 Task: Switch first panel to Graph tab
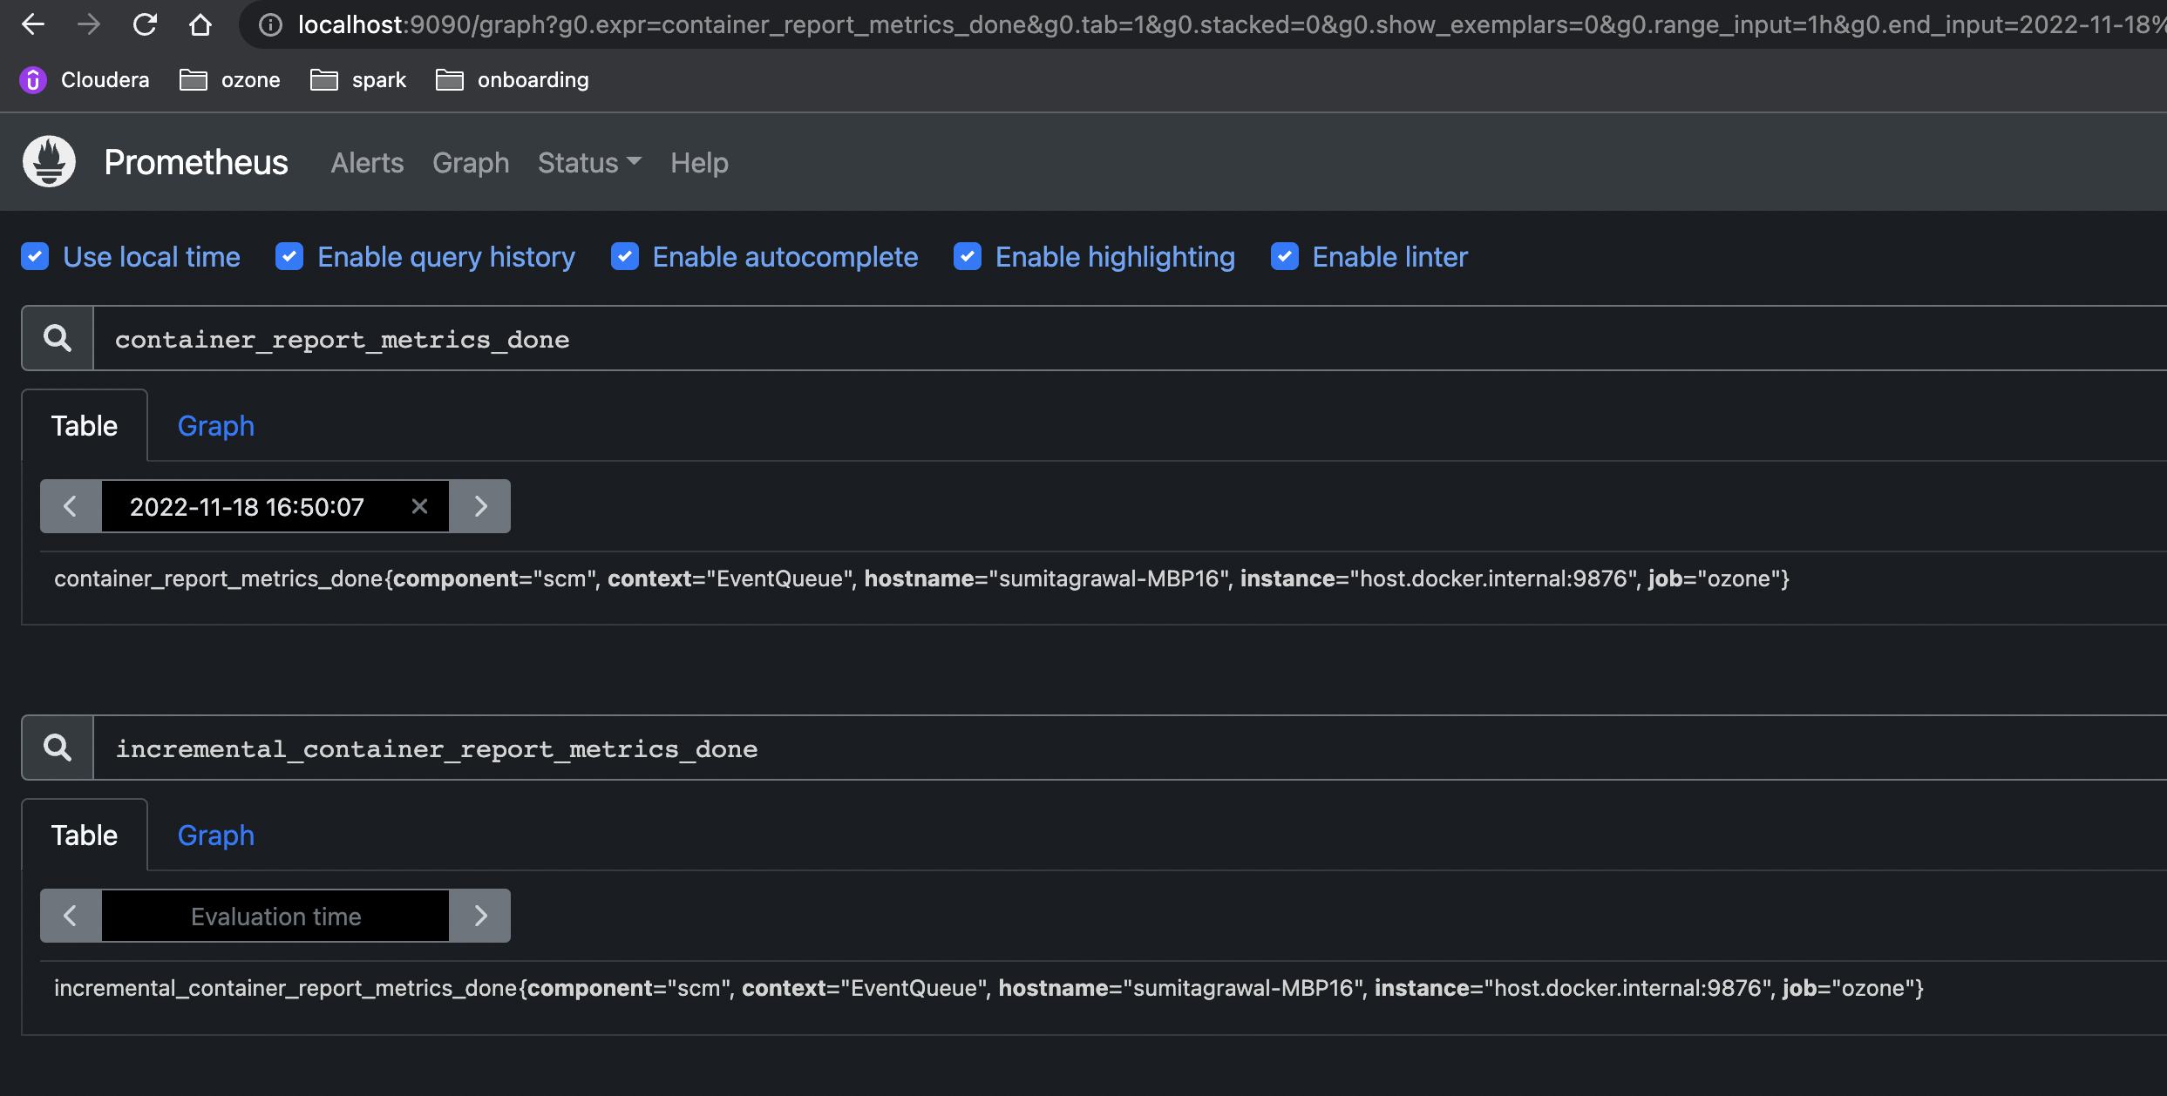(x=215, y=426)
